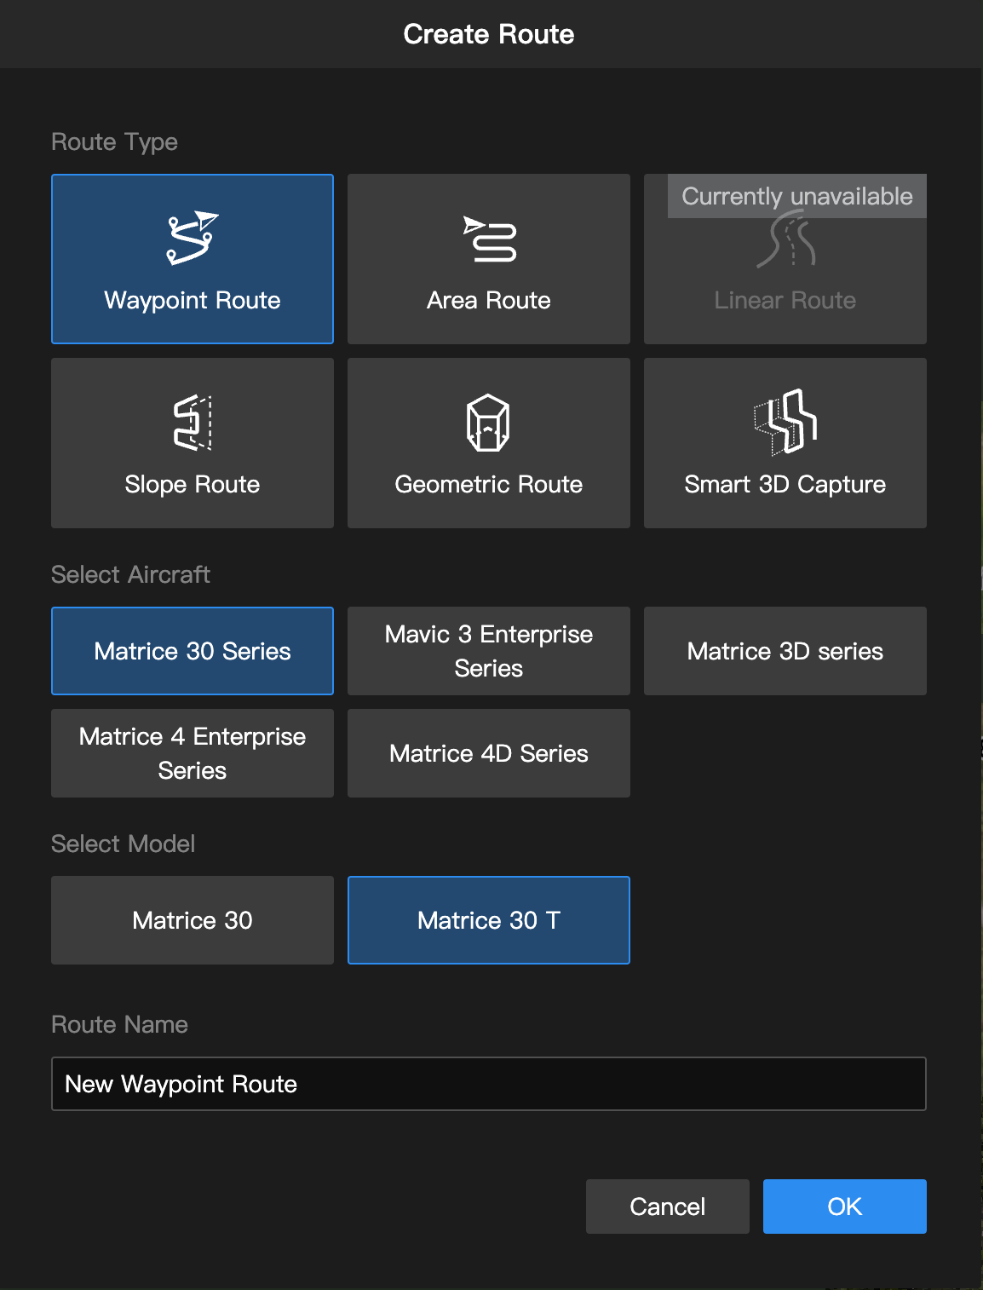Image resolution: width=983 pixels, height=1290 pixels.
Task: Select the Matrice 30 model
Action: [x=193, y=920]
